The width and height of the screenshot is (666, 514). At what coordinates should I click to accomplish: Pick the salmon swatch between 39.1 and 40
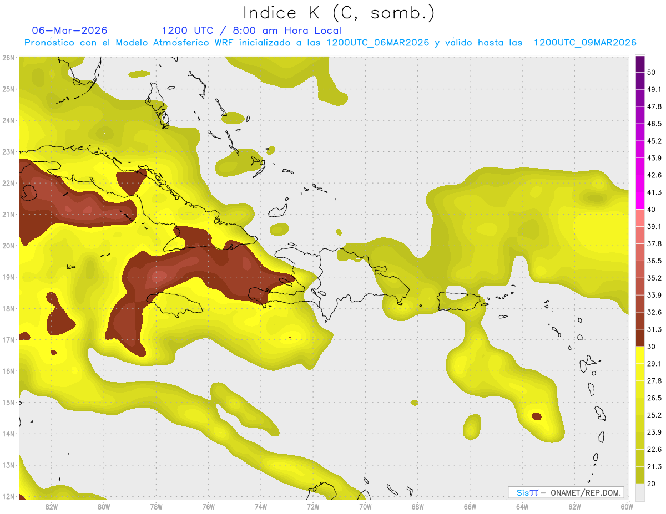[640, 218]
